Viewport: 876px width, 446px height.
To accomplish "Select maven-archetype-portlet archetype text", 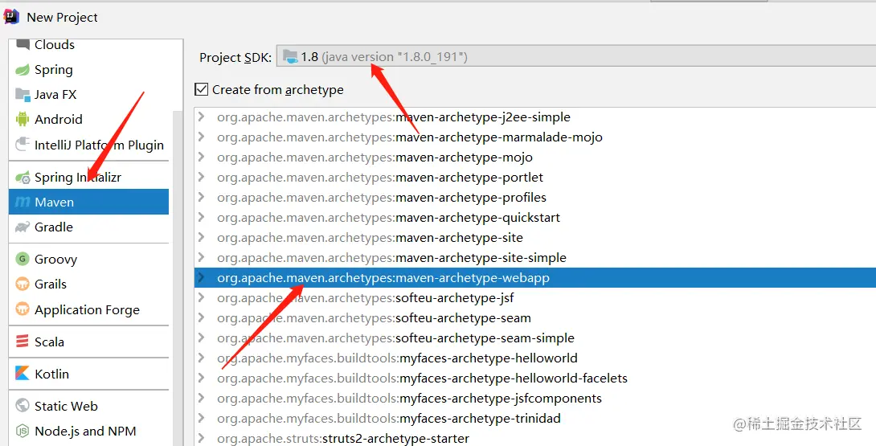I will click(x=469, y=177).
